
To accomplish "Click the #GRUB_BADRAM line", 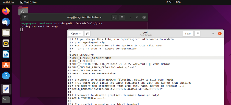I will click(x=117, y=89).
